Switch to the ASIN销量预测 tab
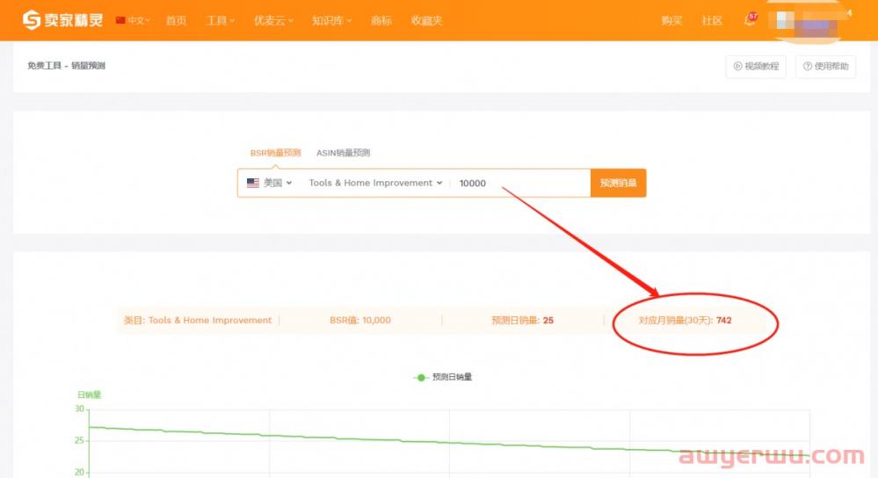The width and height of the screenshot is (878, 478). click(x=343, y=153)
